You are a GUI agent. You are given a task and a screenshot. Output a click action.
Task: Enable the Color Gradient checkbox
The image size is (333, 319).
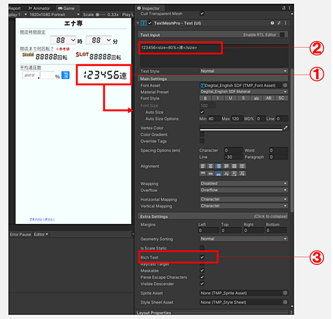[202, 134]
